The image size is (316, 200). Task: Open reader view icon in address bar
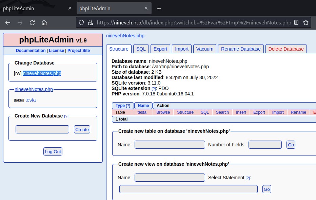coord(297,23)
